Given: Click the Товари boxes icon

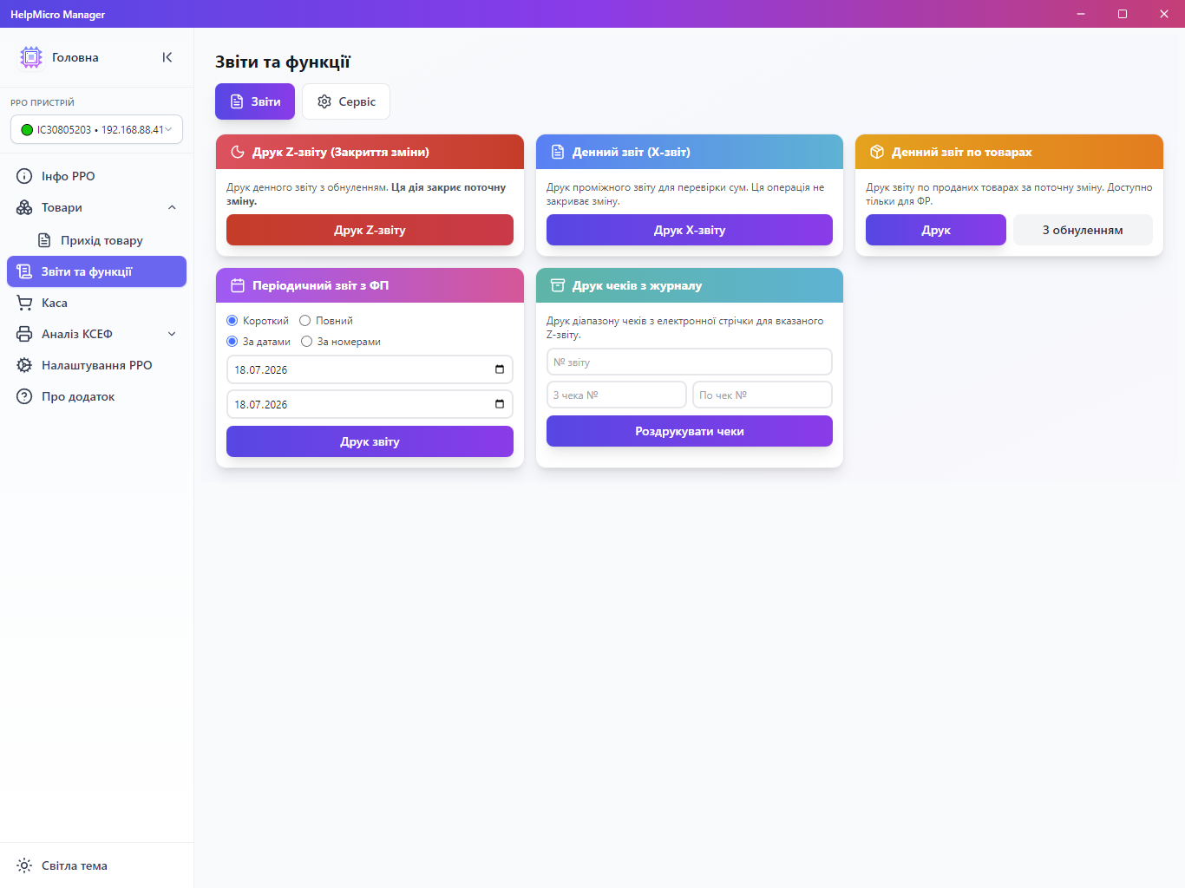Looking at the screenshot, I should click(x=24, y=207).
